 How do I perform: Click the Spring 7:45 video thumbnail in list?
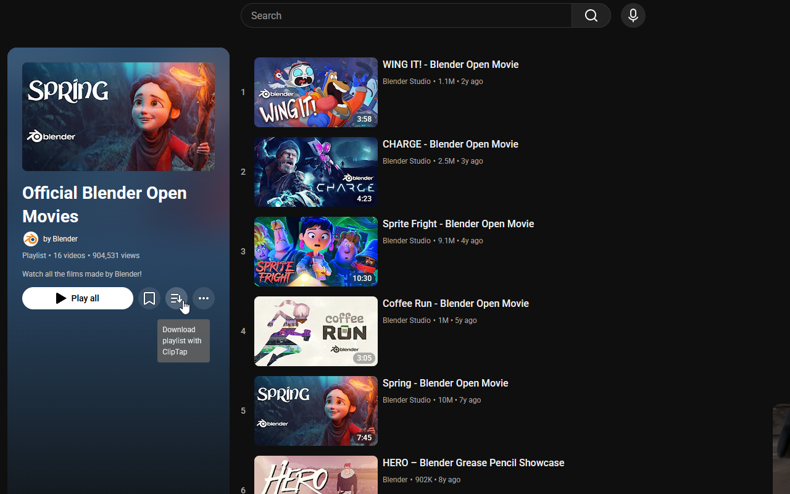(316, 411)
